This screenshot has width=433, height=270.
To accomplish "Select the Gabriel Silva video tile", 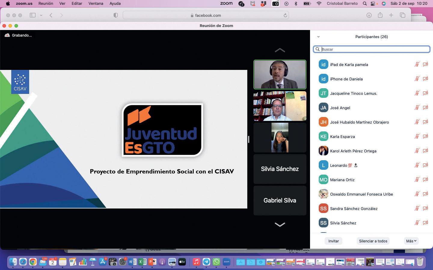I will [x=280, y=200].
